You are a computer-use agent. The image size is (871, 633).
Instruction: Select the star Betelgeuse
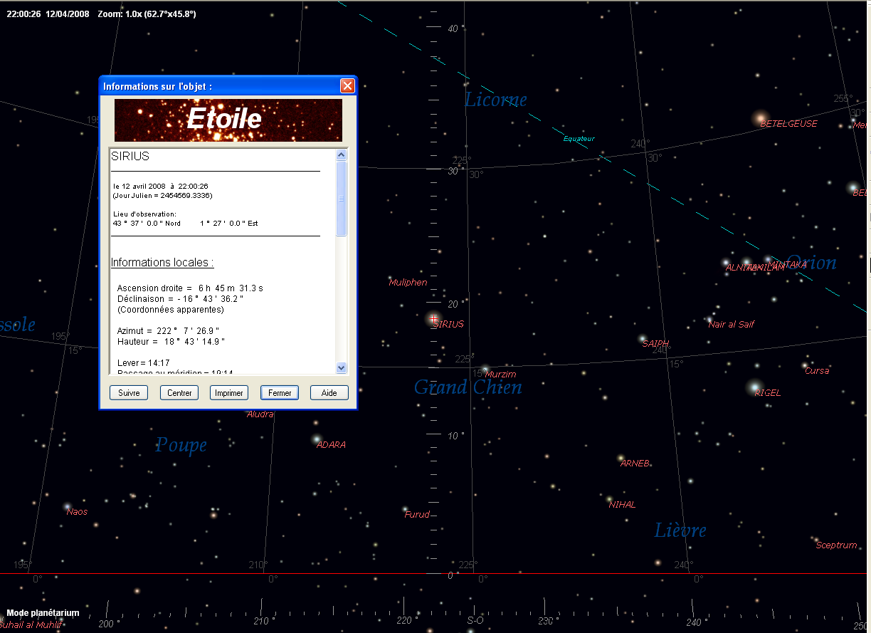[x=761, y=117]
